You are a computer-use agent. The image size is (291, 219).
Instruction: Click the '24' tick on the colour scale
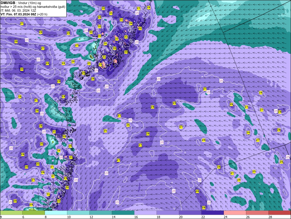226,217
